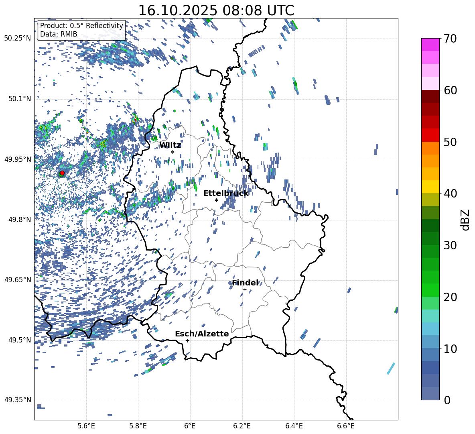Click 'Product: 0.5° Reflectivity' text
This screenshot has height=434, width=475.
point(81,26)
